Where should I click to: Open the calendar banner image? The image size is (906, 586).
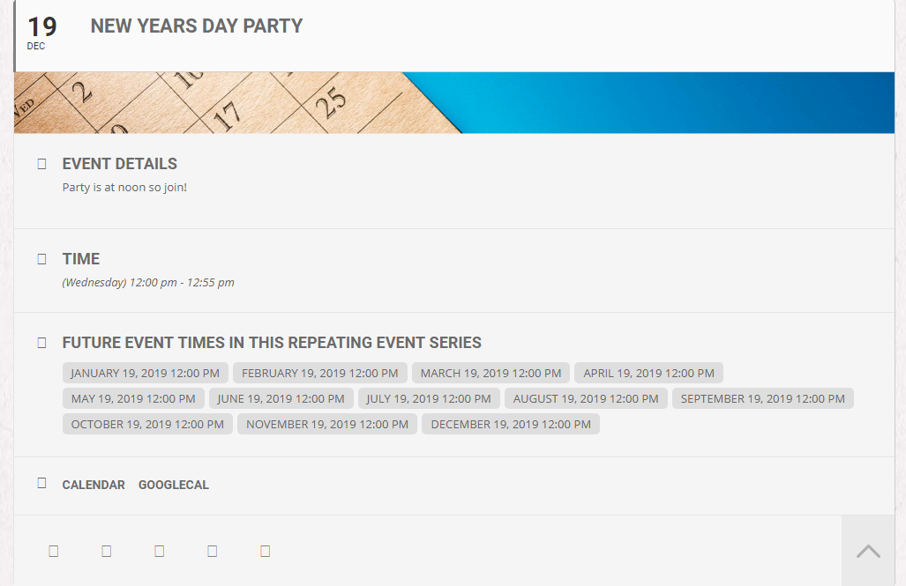point(453,102)
